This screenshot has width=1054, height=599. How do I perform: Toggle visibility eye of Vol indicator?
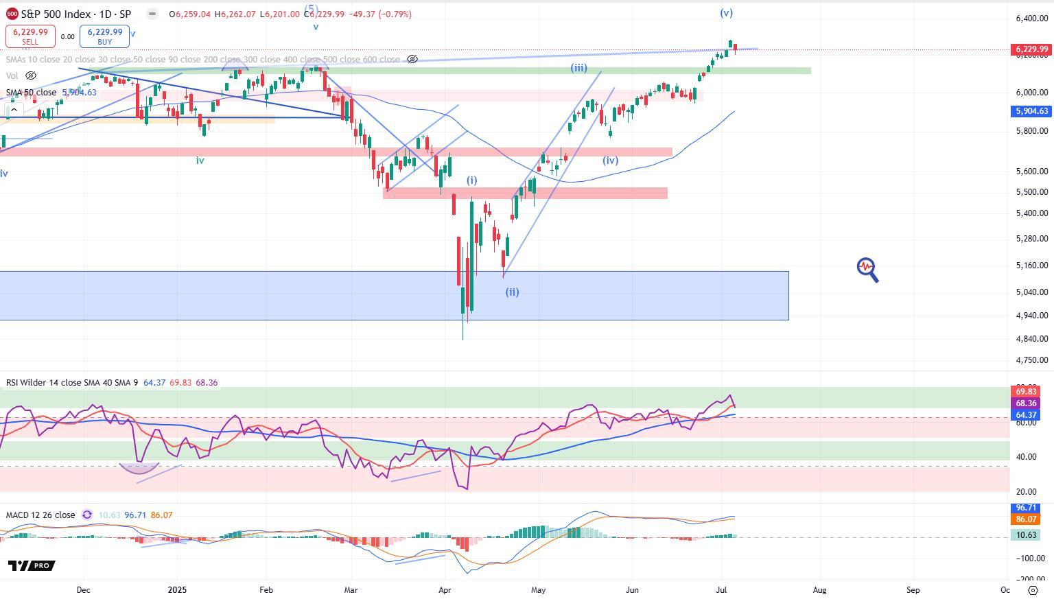31,75
